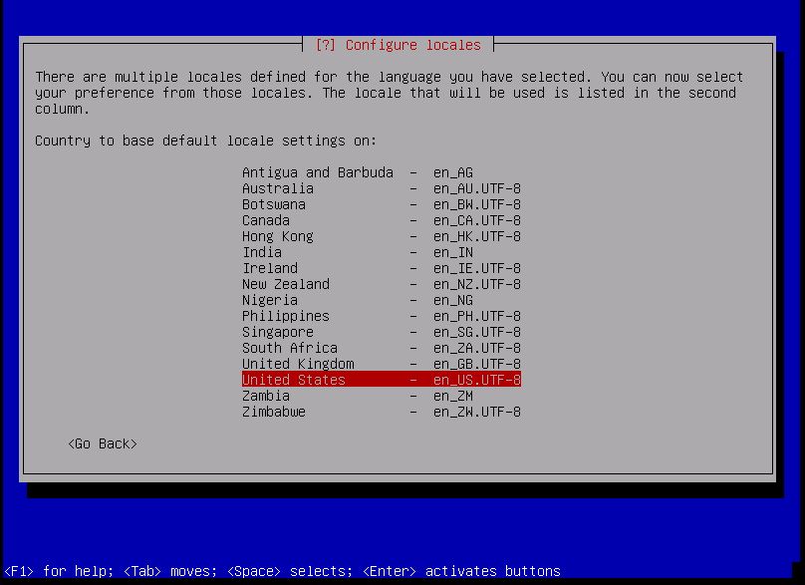
Task: Pick South Africa en_ZA.UTF-8
Action: point(381,348)
